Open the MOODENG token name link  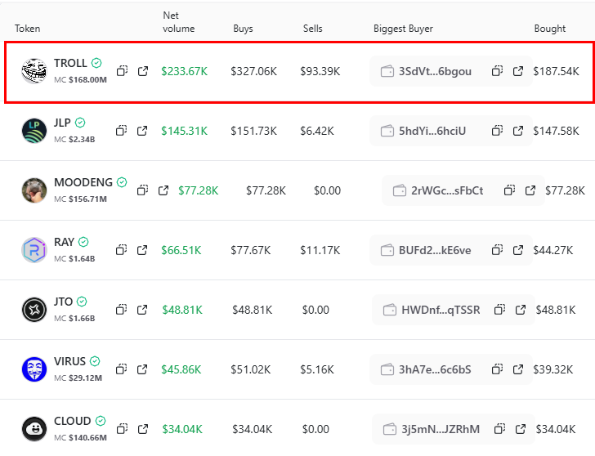tap(83, 182)
